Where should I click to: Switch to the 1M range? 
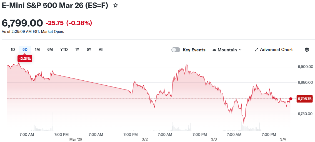tap(37, 49)
